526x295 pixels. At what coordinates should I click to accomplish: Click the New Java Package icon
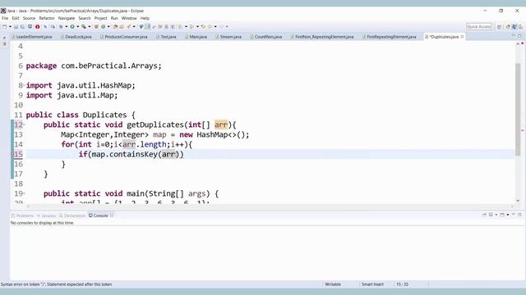[96, 26]
